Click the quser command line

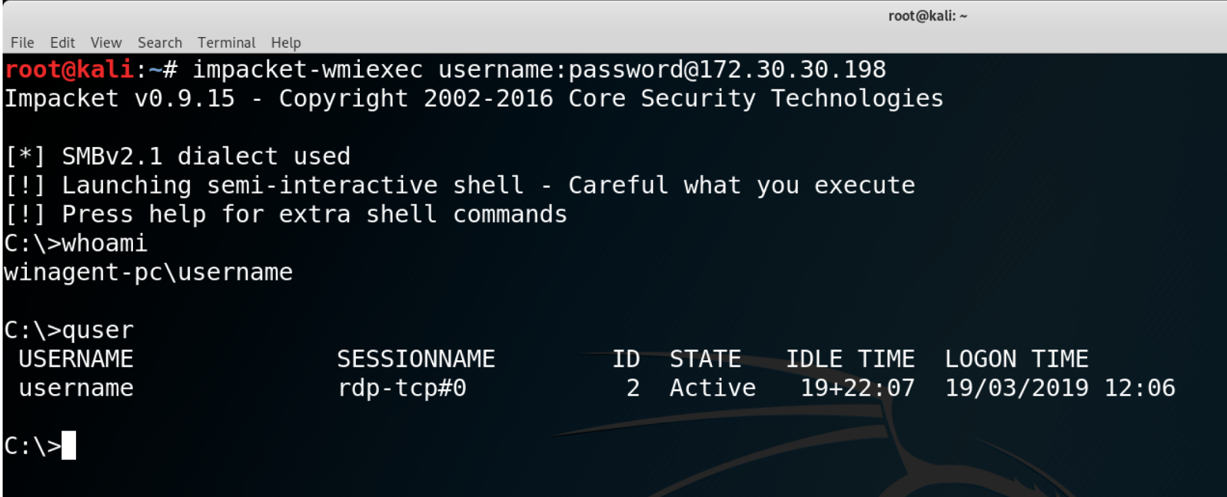(x=97, y=330)
